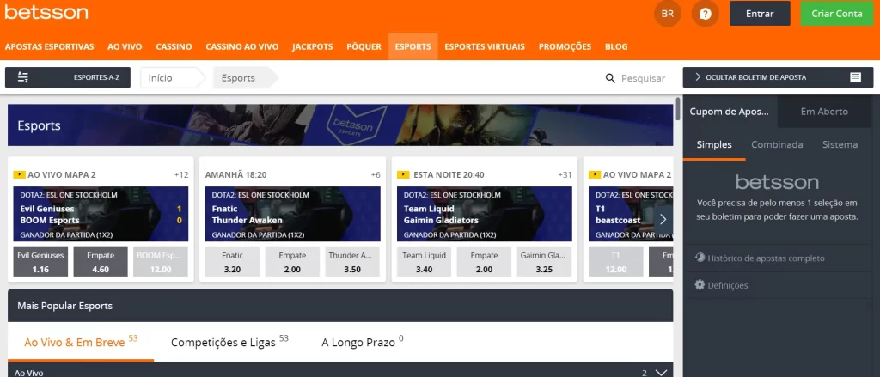Viewport: 880px width, 377px height.
Task: Bet on Empate at 4.60
Action: click(101, 262)
